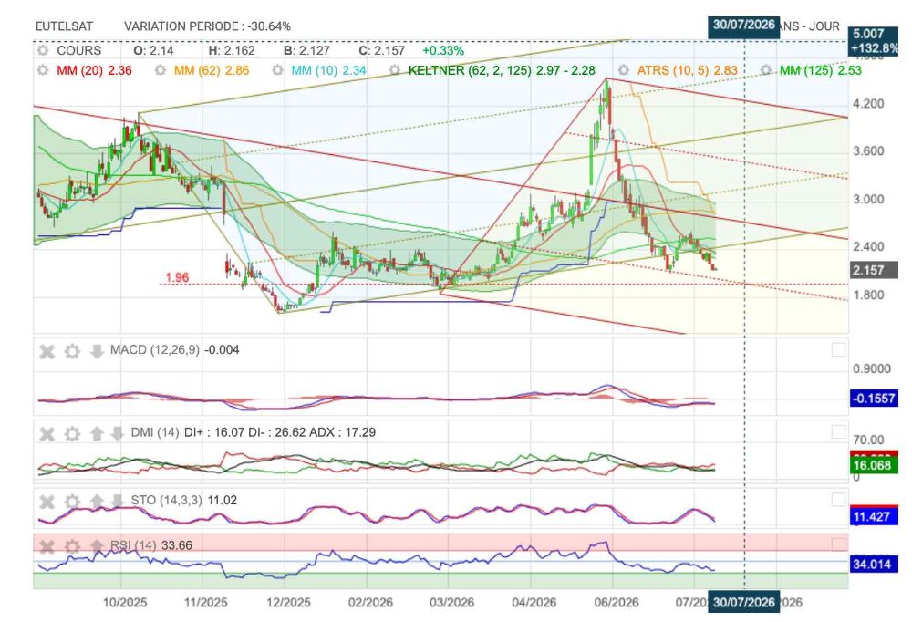The width and height of the screenshot is (912, 622).
Task: Click the 4.200 price axis label
Action: point(868,104)
